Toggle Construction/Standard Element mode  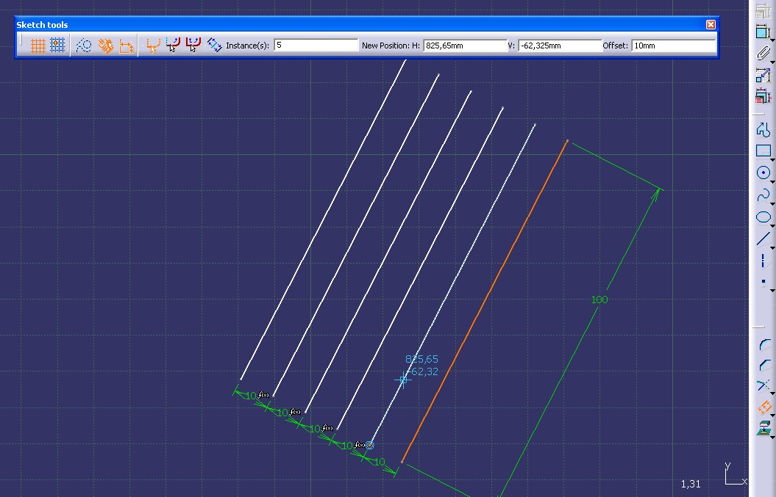83,46
